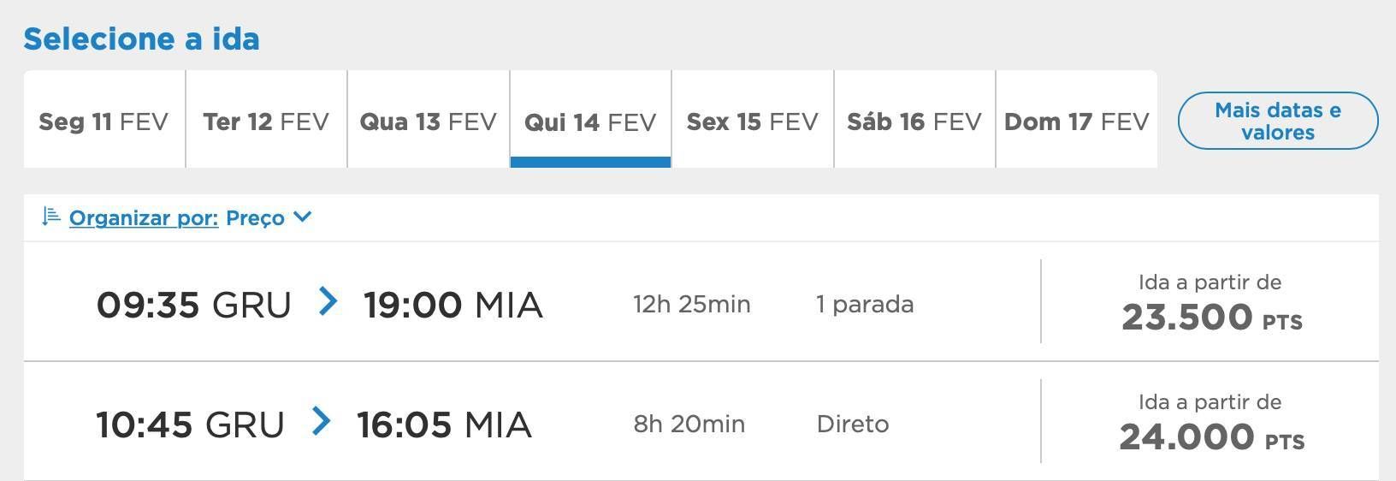The image size is (1396, 481).
Task: Click the blue arrow icon between 09:35 GRU and 19:00 MIA
Action: pyautogui.click(x=328, y=301)
